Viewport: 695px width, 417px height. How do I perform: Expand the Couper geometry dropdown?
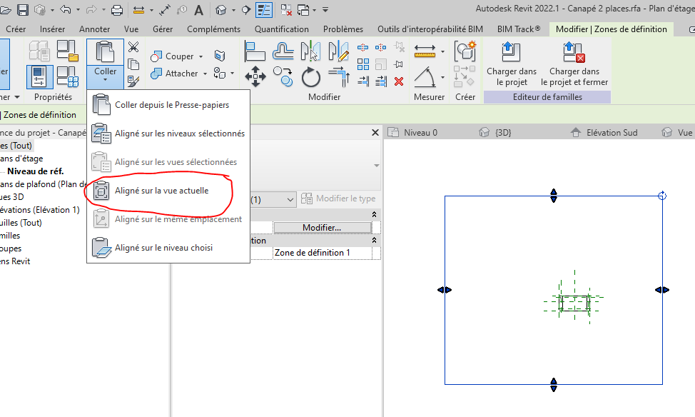click(201, 56)
